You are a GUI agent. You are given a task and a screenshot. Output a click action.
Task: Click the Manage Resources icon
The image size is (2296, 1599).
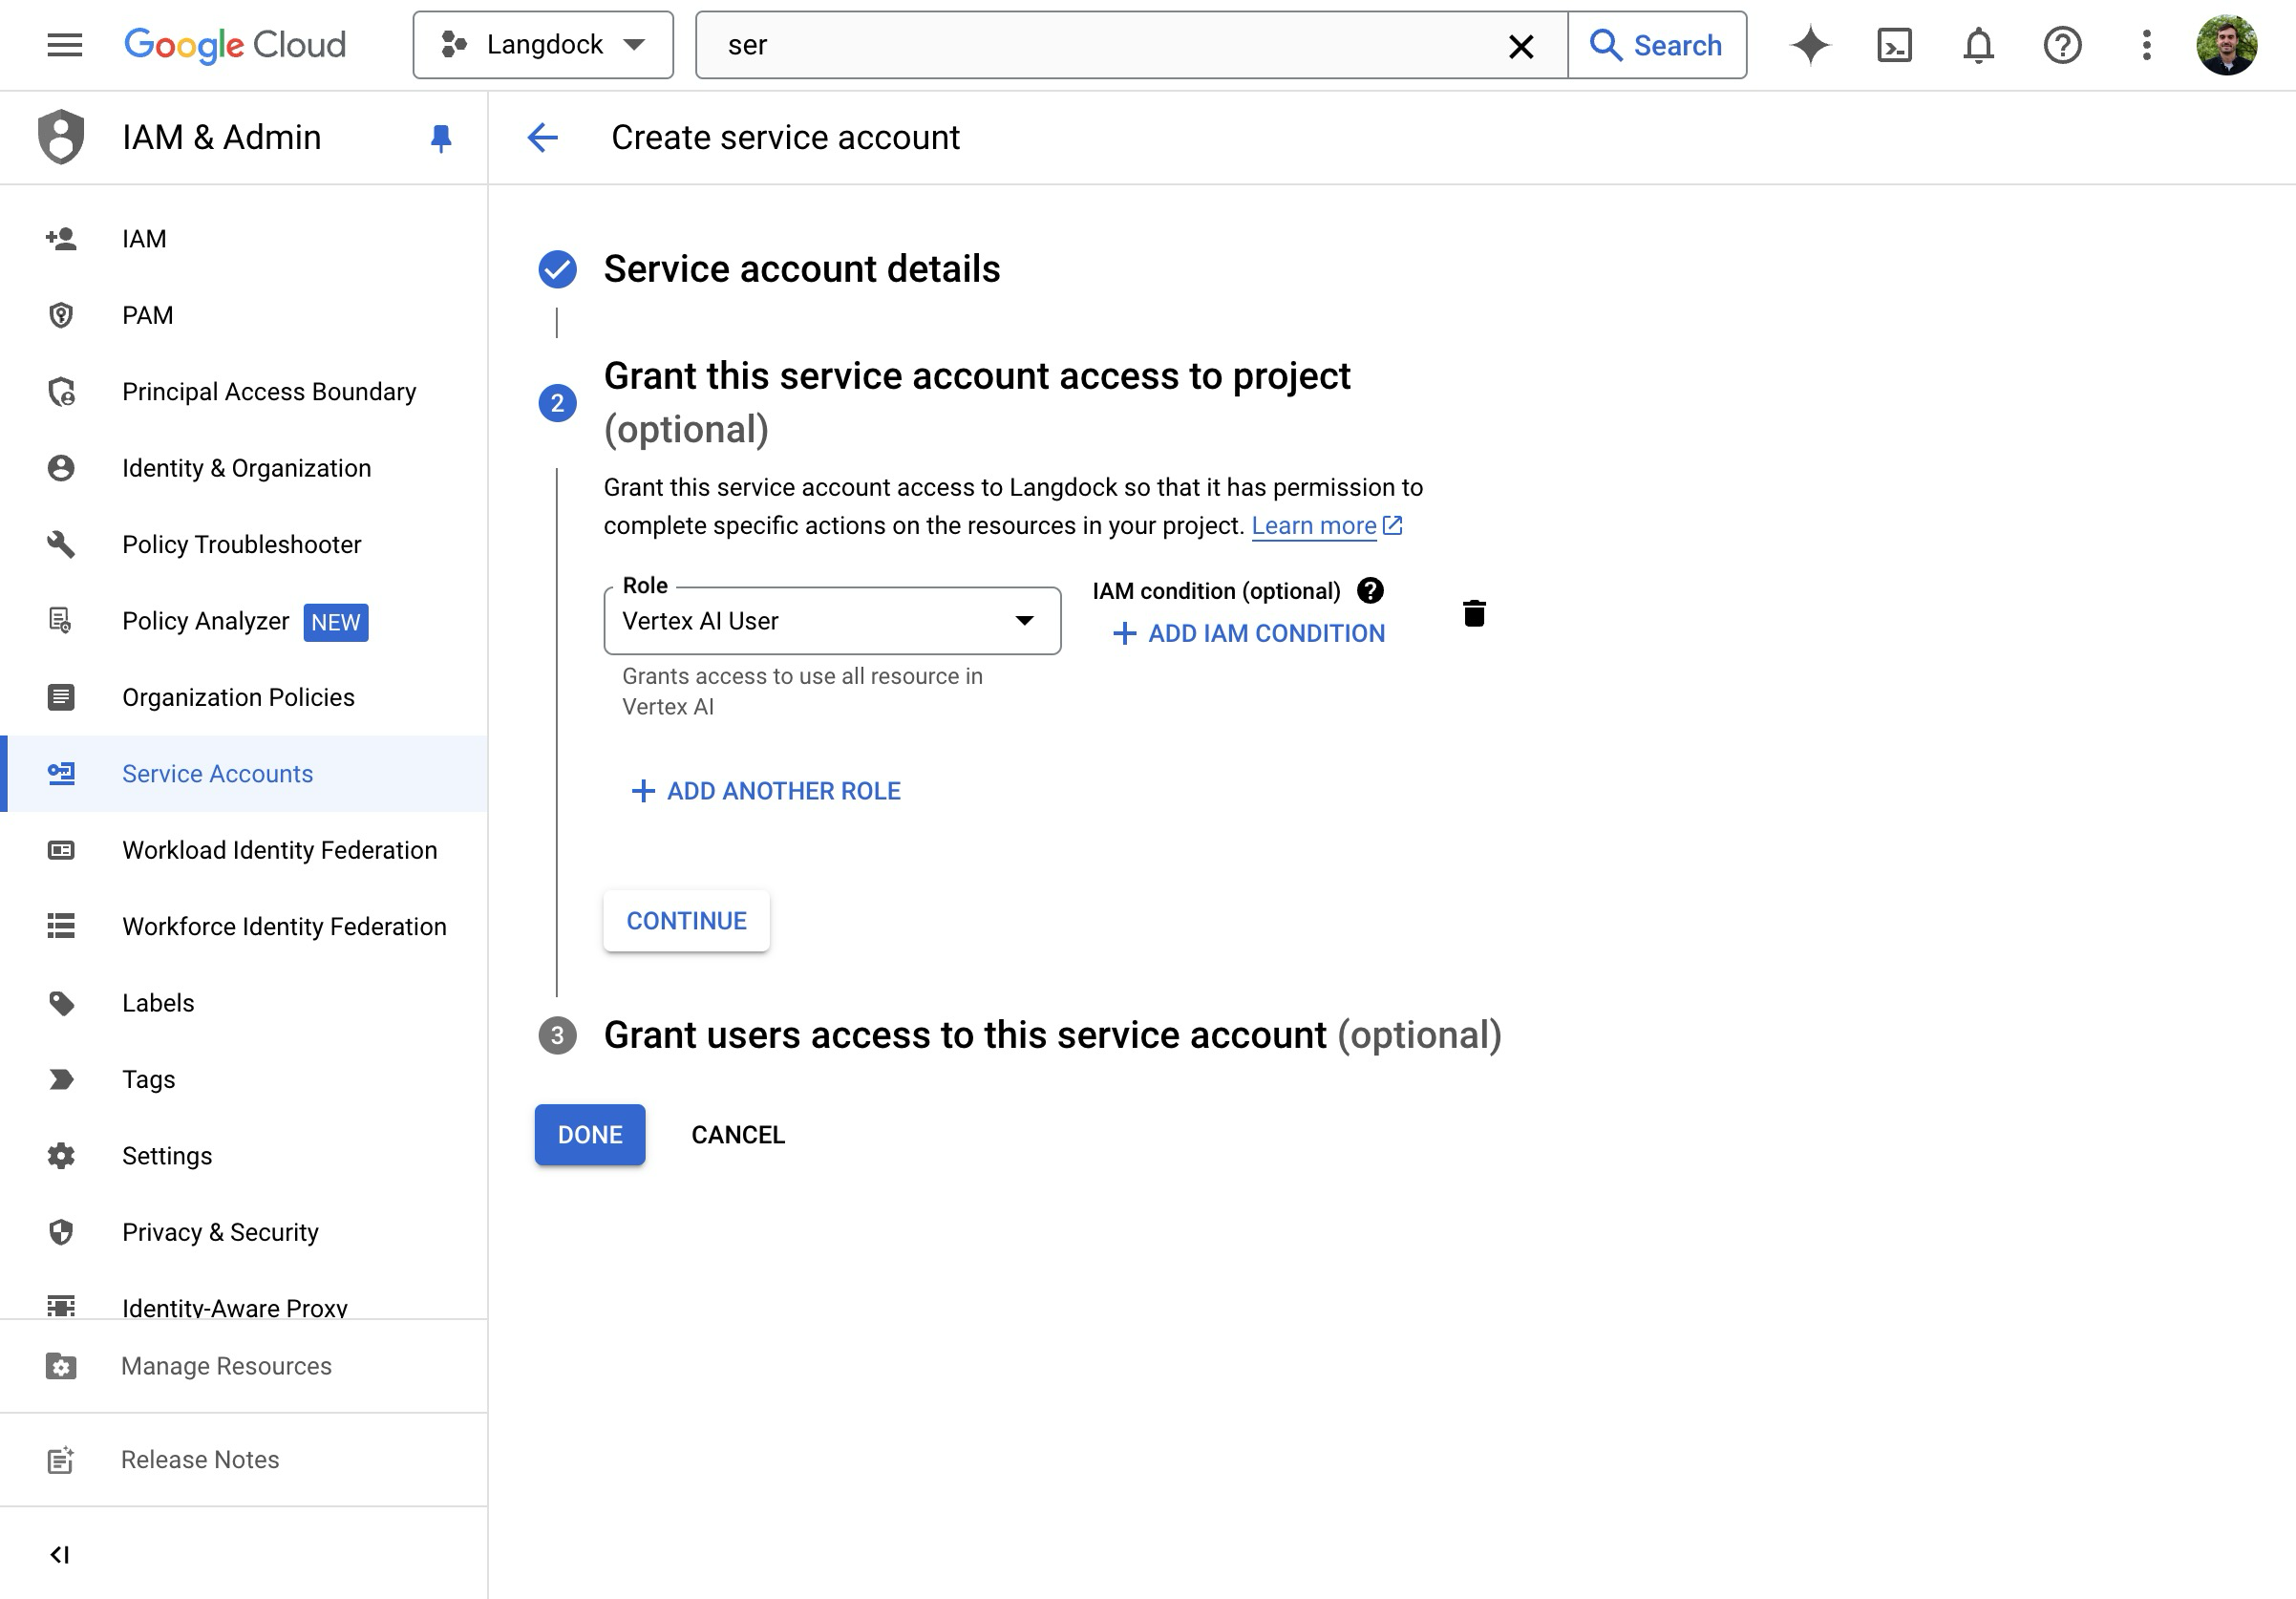click(x=61, y=1366)
